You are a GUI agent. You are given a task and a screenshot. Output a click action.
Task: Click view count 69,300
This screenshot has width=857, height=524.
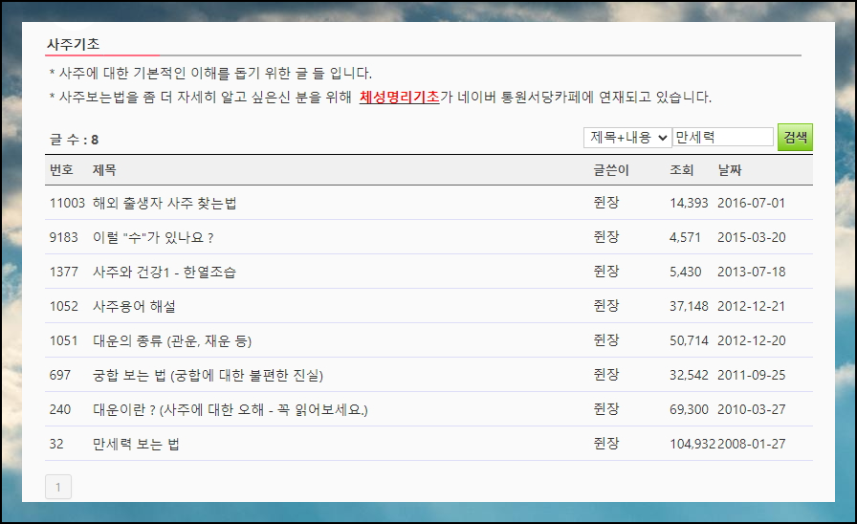pyautogui.click(x=690, y=410)
